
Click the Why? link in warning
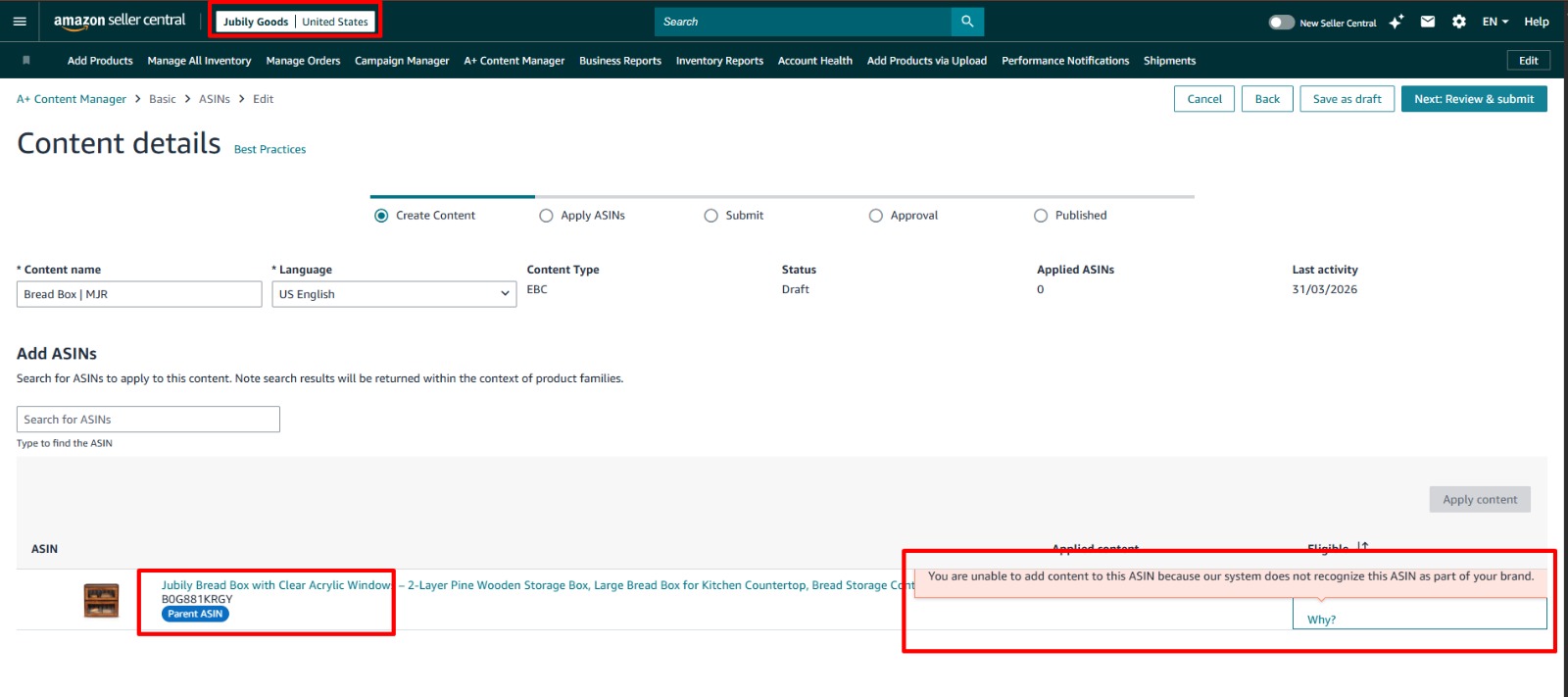click(1321, 620)
